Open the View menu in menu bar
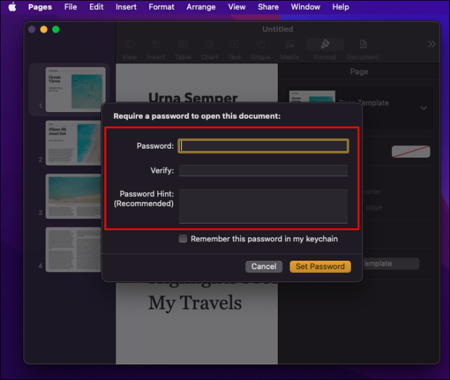Screen dimensions: 450x380 click(237, 7)
